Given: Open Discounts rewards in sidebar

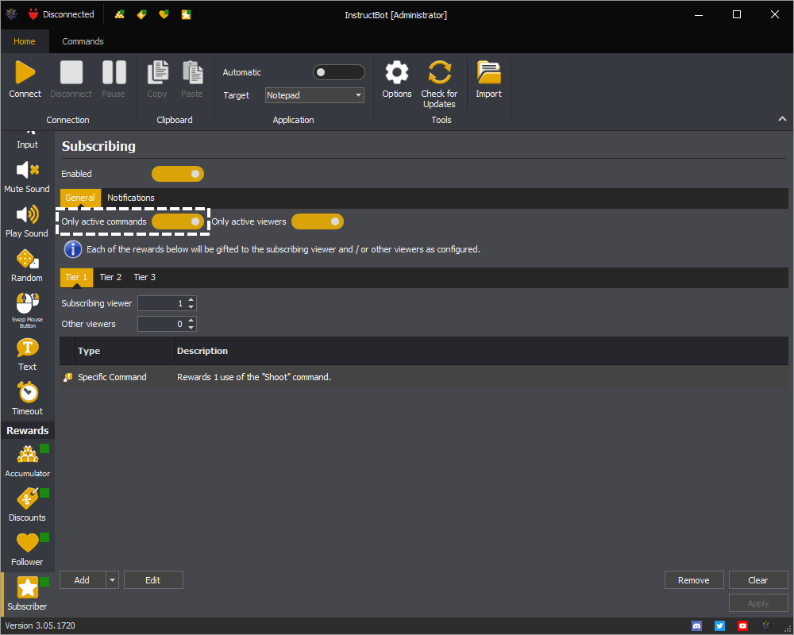Looking at the screenshot, I should [27, 506].
